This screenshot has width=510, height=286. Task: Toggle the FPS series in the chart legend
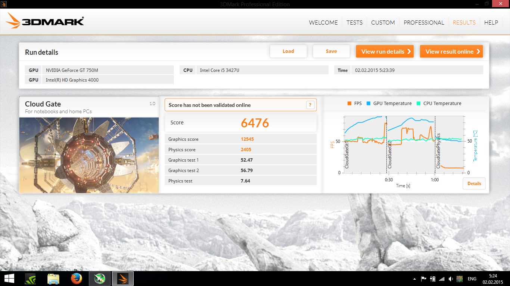click(x=354, y=104)
